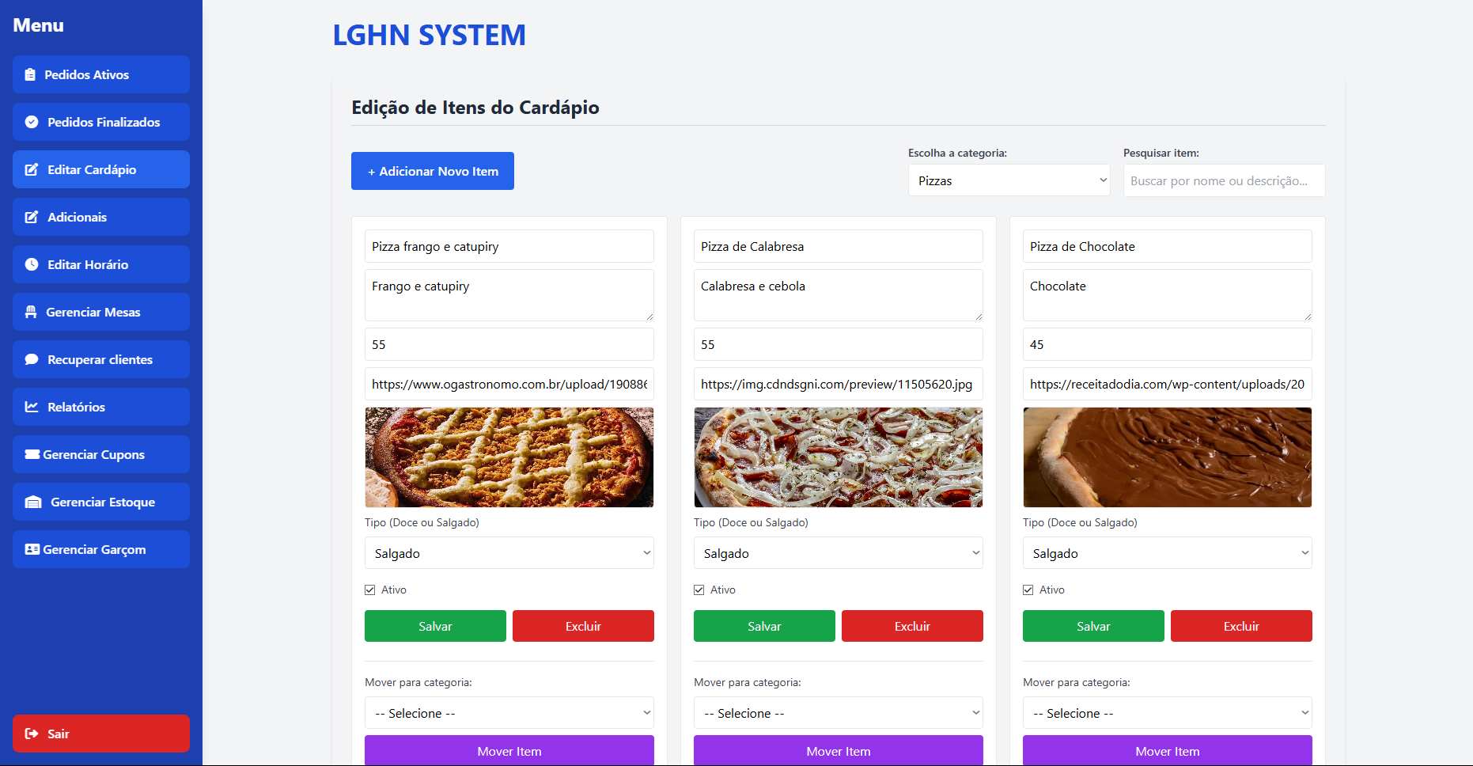Click the clipboard icon beside Pedidos Ativos
The height and width of the screenshot is (766, 1473).
tap(30, 74)
